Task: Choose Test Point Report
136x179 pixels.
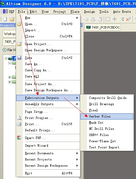Action: coord(107,147)
